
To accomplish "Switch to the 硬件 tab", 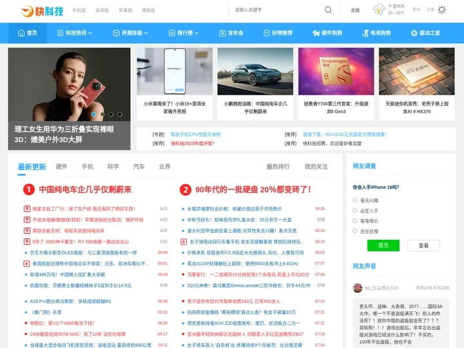I will (62, 167).
